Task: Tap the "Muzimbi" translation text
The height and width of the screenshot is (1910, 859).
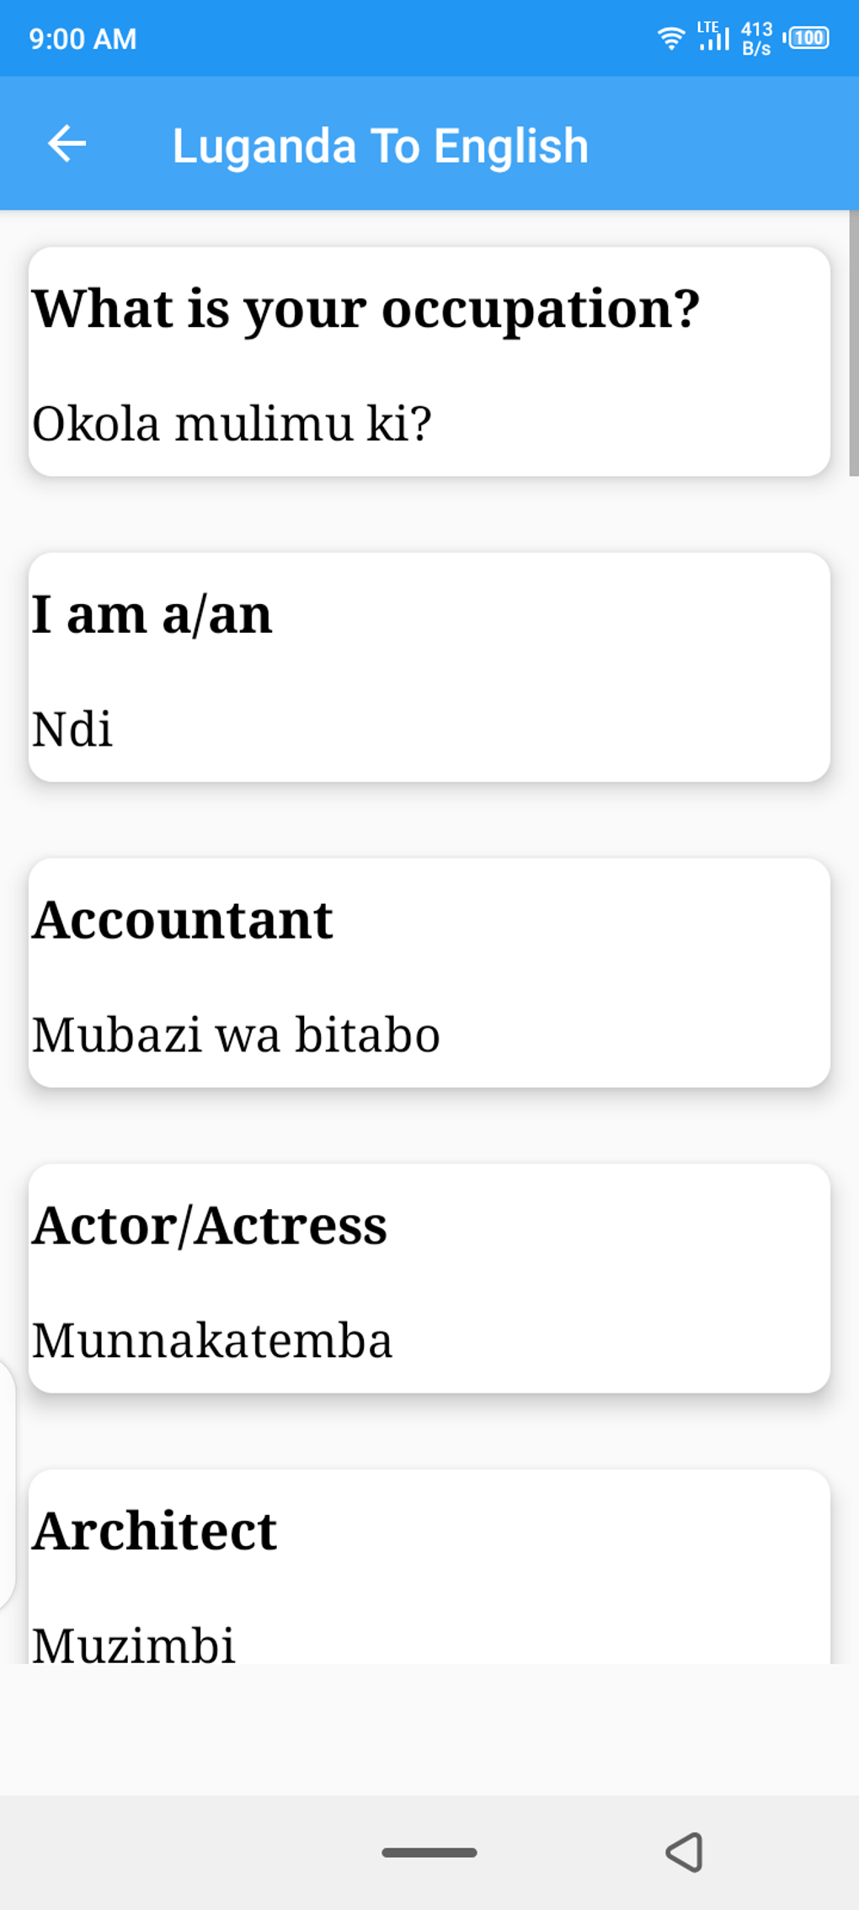Action: 134,1643
